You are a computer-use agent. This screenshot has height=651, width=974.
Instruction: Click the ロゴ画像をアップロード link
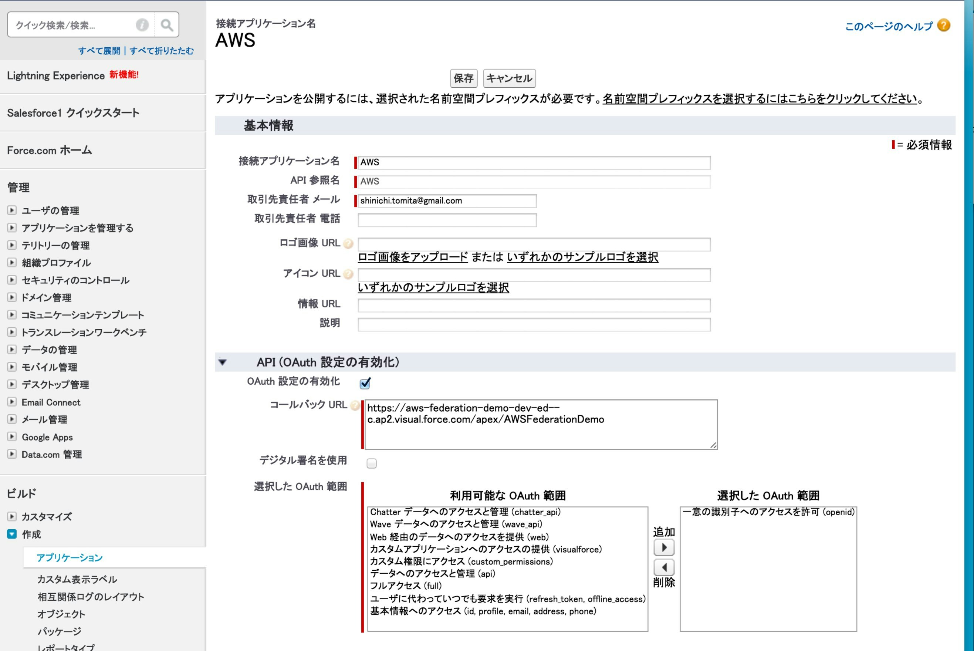(x=413, y=257)
